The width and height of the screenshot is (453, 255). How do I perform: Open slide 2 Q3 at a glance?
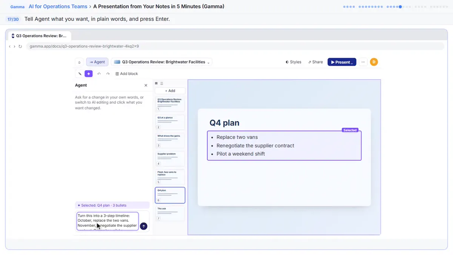pyautogui.click(x=170, y=122)
